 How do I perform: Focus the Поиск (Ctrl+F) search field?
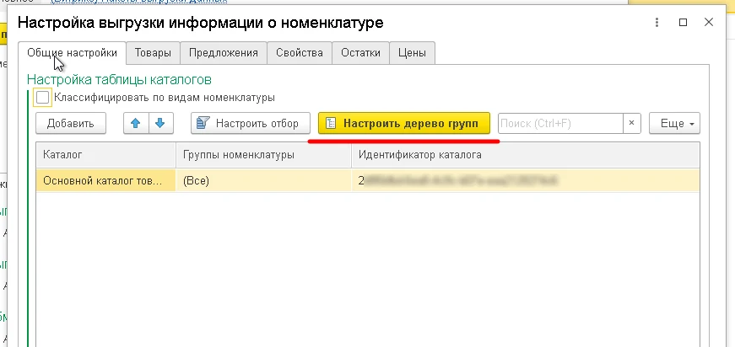[560, 124]
